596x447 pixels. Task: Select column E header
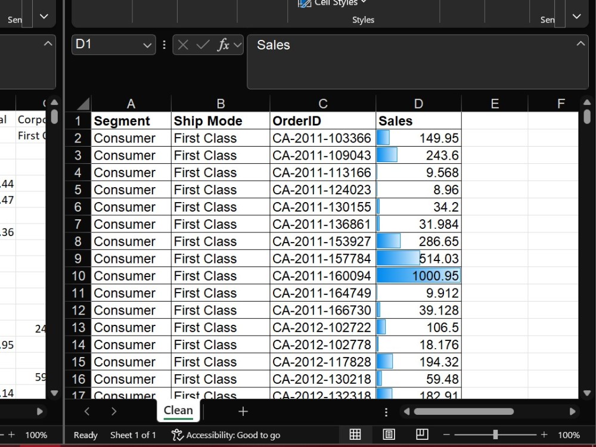(x=495, y=103)
